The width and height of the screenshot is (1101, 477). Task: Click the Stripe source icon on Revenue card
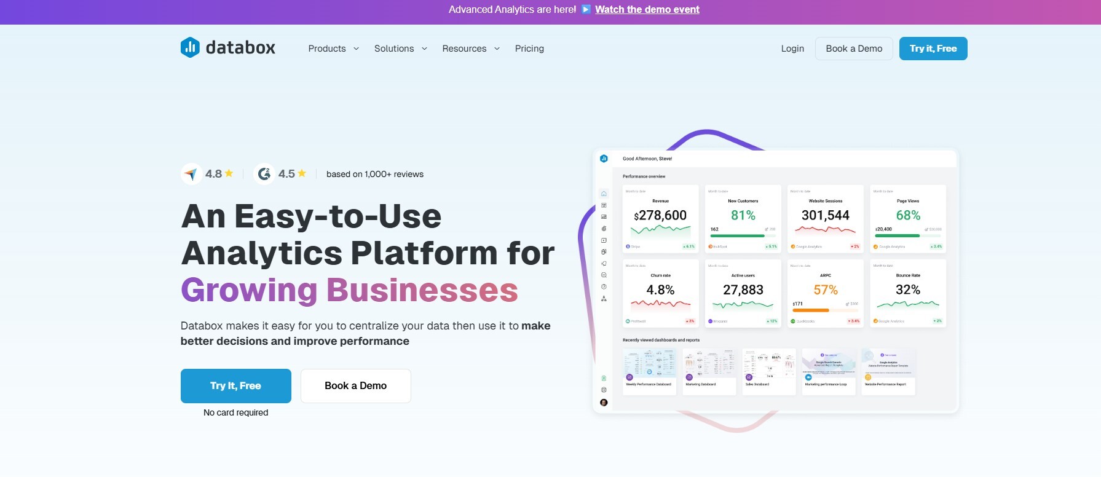coord(628,246)
